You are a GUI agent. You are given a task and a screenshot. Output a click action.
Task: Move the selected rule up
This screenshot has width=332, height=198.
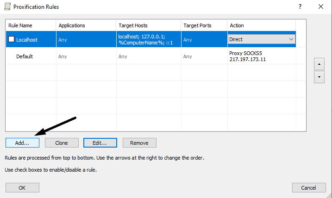[319, 63]
